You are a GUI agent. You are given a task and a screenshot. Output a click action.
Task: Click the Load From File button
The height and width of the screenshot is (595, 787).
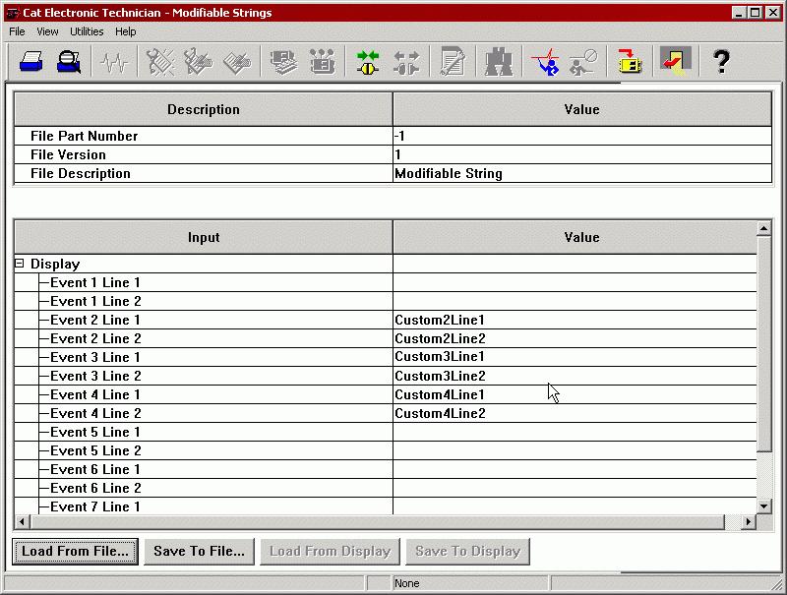pyautogui.click(x=76, y=552)
